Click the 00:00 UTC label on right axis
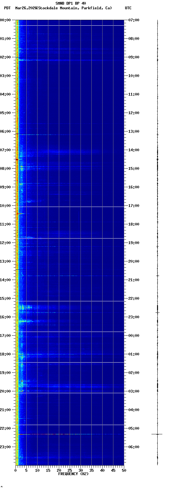Image resolution: width=171 pixels, height=490 pixels. [134, 335]
